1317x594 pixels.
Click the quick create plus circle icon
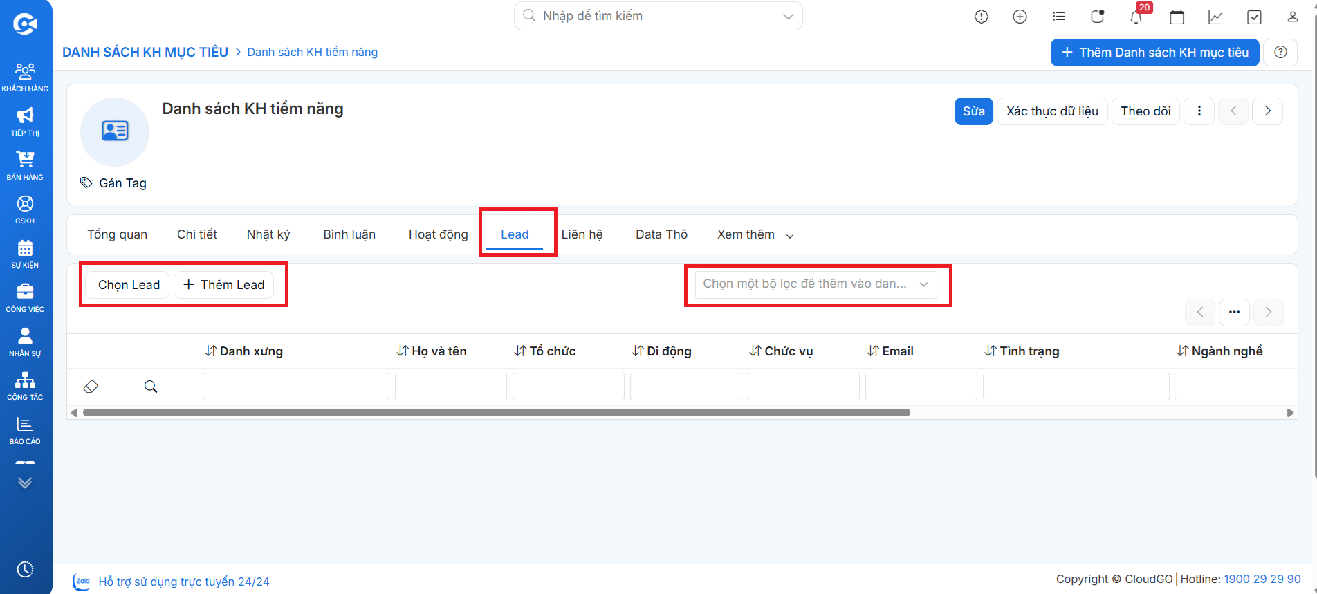(1020, 17)
